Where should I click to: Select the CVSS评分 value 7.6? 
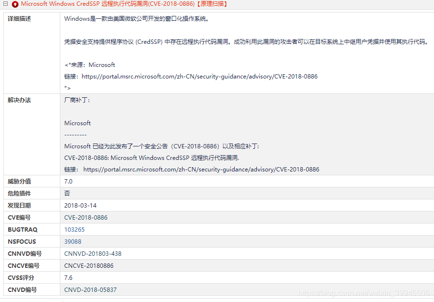[68, 277]
